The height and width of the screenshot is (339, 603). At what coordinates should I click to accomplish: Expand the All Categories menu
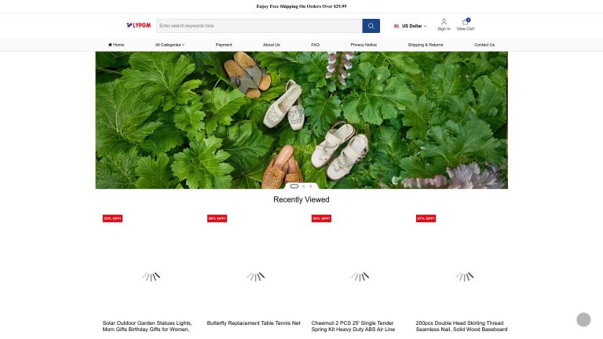(170, 45)
